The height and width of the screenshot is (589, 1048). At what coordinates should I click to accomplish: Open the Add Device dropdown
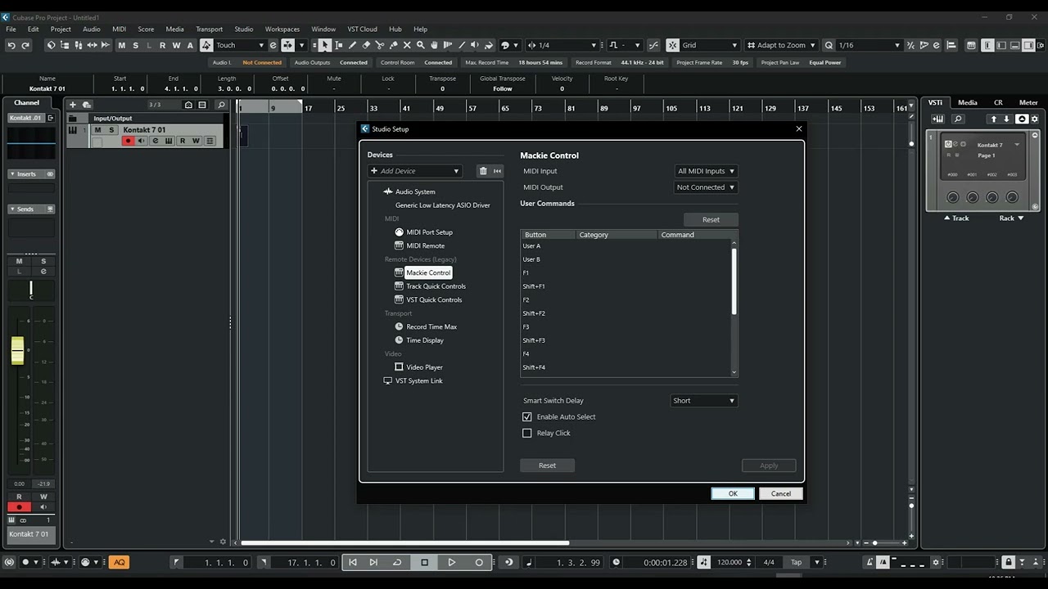point(415,171)
